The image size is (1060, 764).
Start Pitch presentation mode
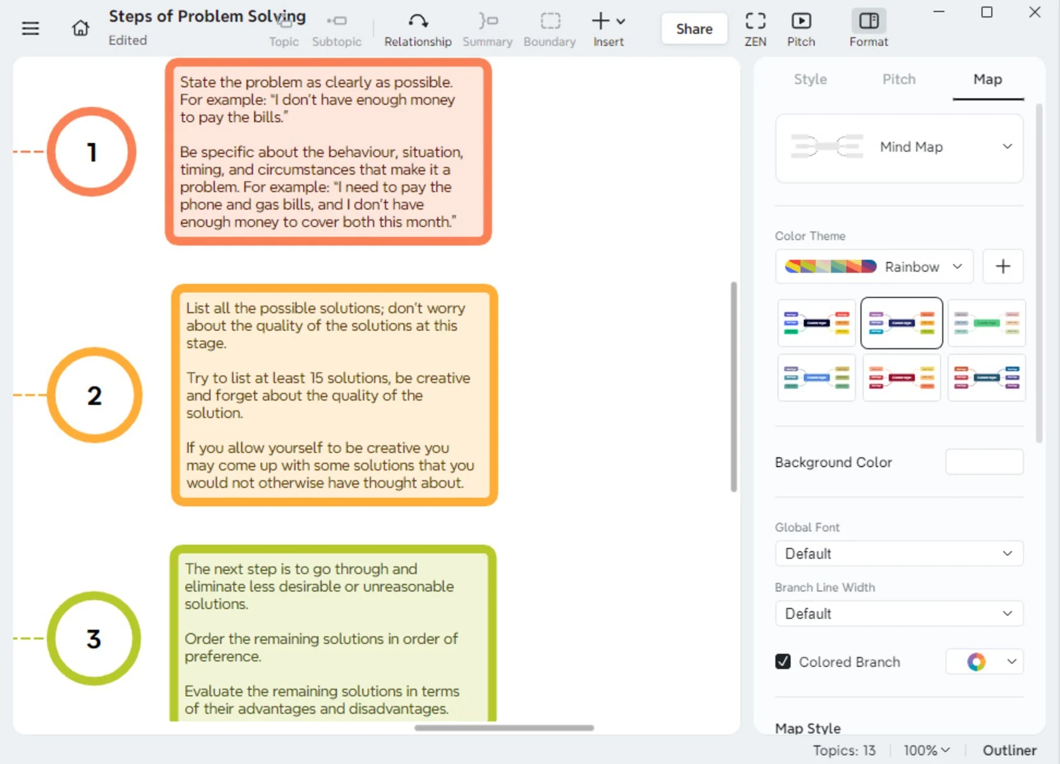point(801,30)
